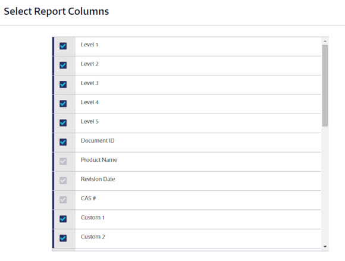This screenshot has width=345, height=261.
Task: Click the Revision Date row label
Action: click(x=98, y=179)
